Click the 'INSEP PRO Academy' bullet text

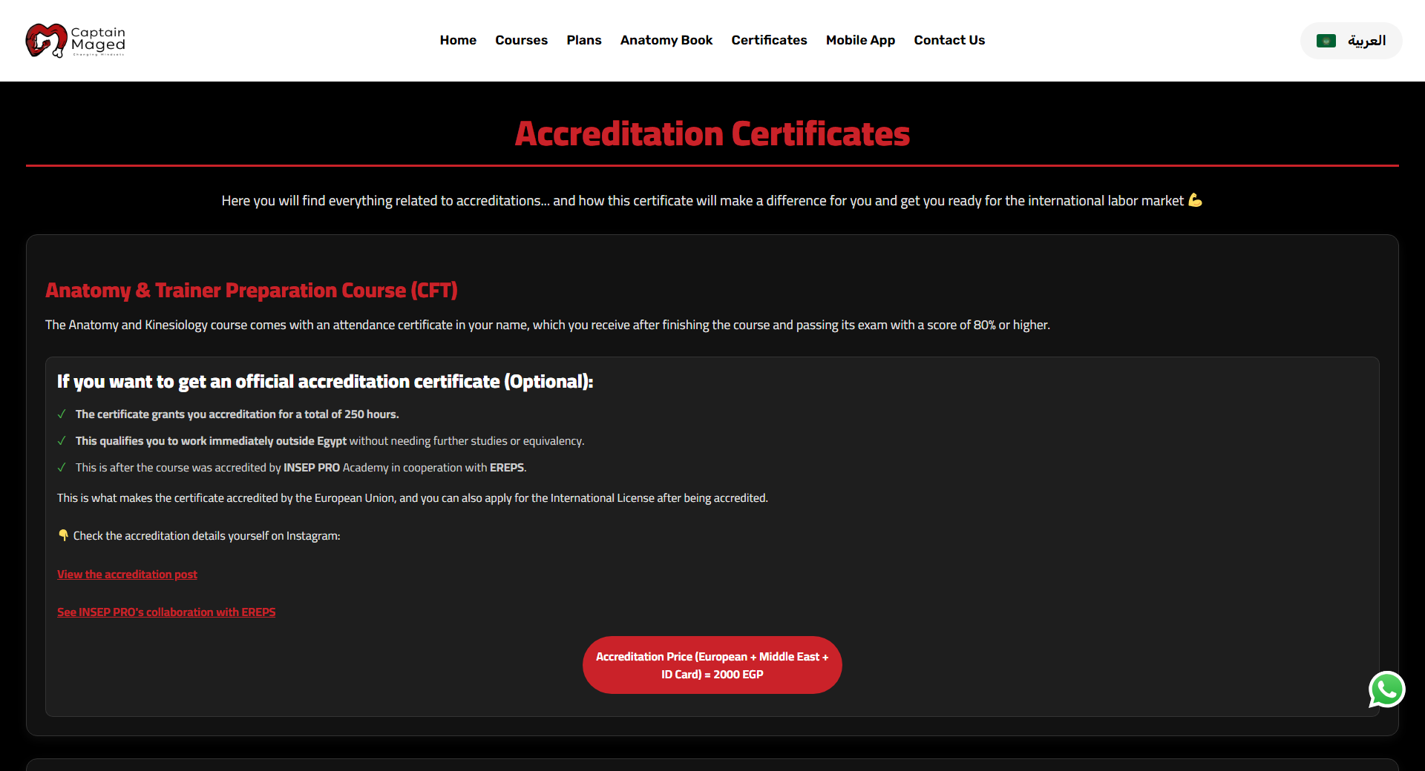(x=301, y=468)
